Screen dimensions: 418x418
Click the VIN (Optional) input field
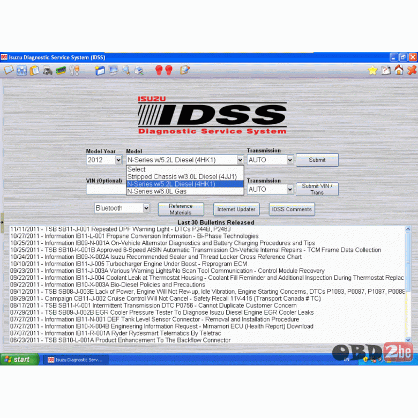click(x=106, y=189)
